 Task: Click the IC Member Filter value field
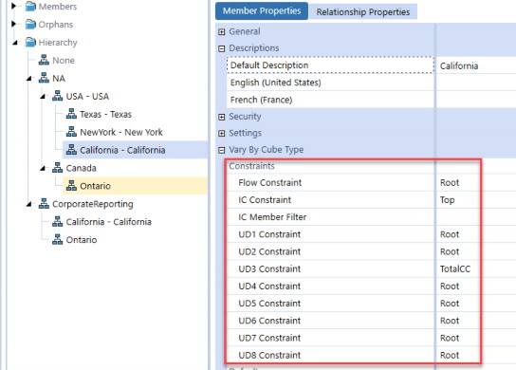(x=476, y=217)
